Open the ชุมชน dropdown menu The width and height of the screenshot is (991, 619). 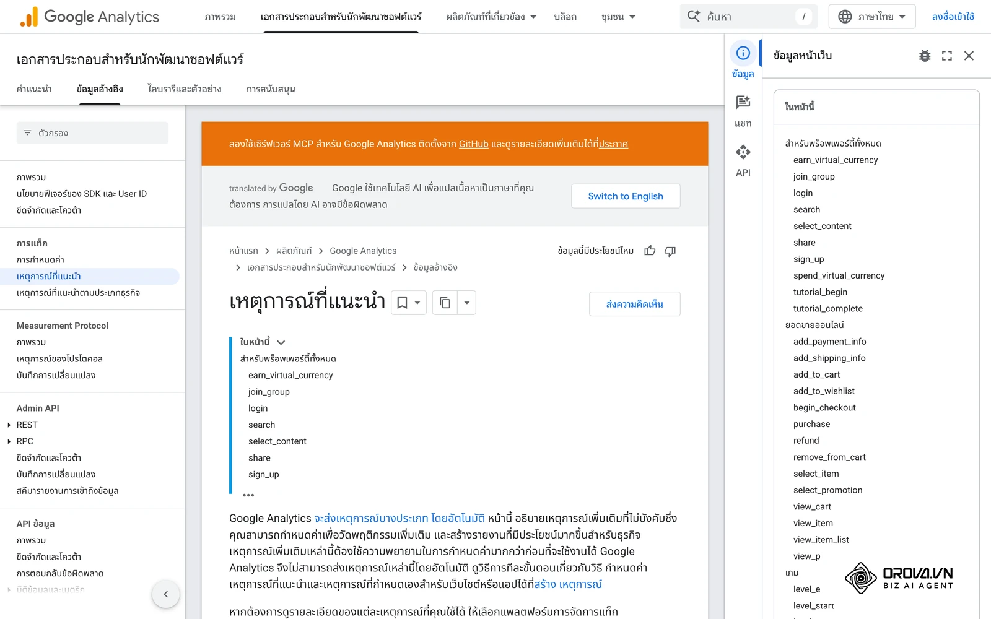tap(618, 17)
